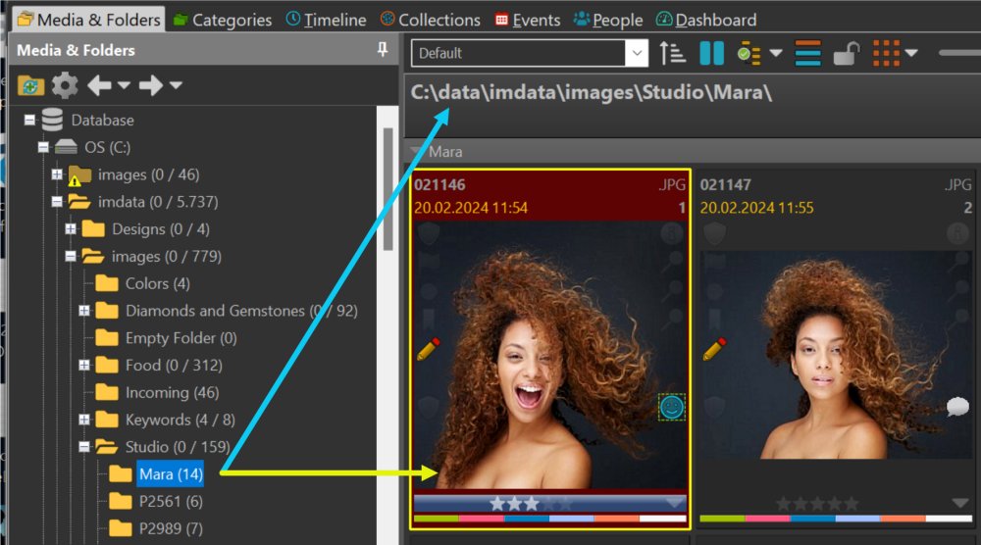Open thumbnail image 021147
The image size is (981, 545).
[x=837, y=355]
